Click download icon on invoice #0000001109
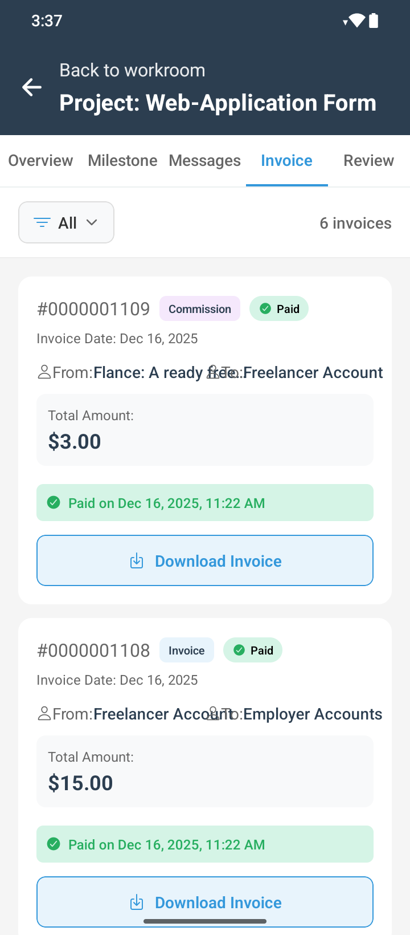This screenshot has width=410, height=935. [137, 561]
